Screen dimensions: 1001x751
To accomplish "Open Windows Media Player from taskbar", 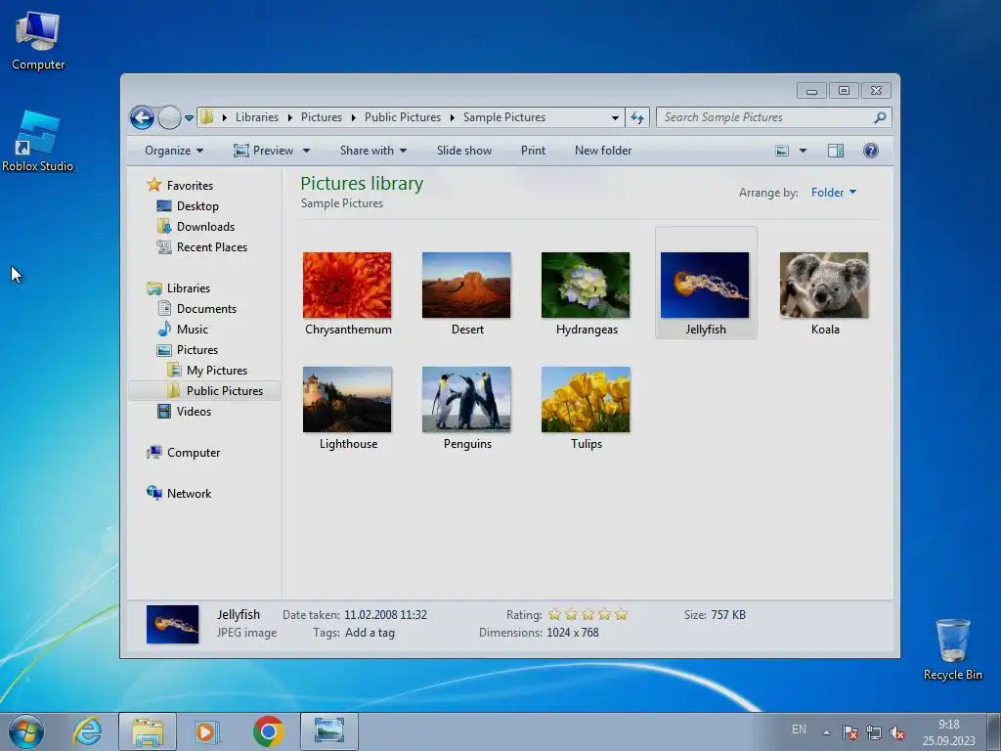I will point(207,731).
